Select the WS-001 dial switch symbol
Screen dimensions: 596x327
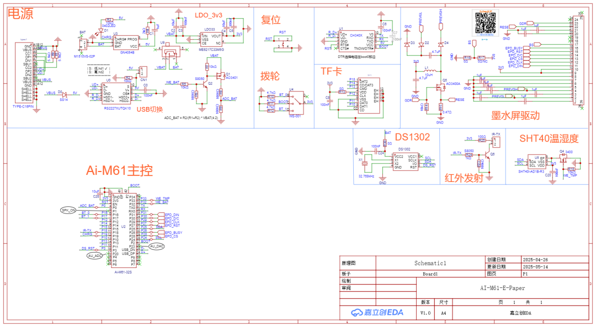point(296,103)
